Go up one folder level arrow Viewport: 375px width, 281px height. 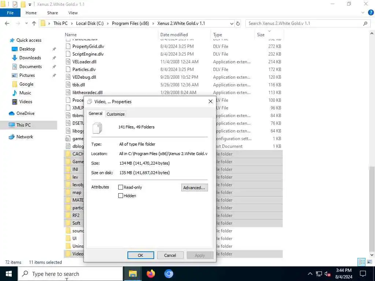pos(34,23)
